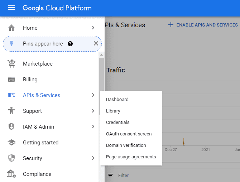The width and height of the screenshot is (240, 182).
Task: Open the hamburger navigation menu
Action: coord(11,8)
